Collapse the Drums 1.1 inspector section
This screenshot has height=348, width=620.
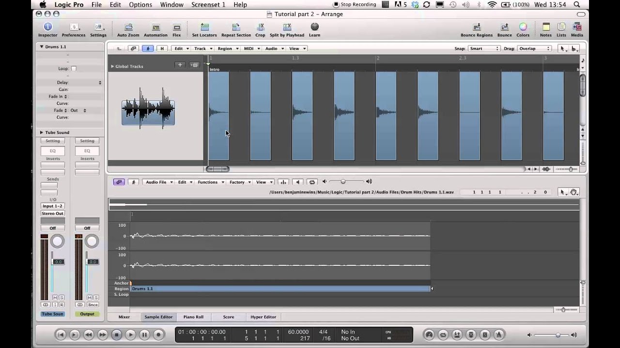point(42,47)
